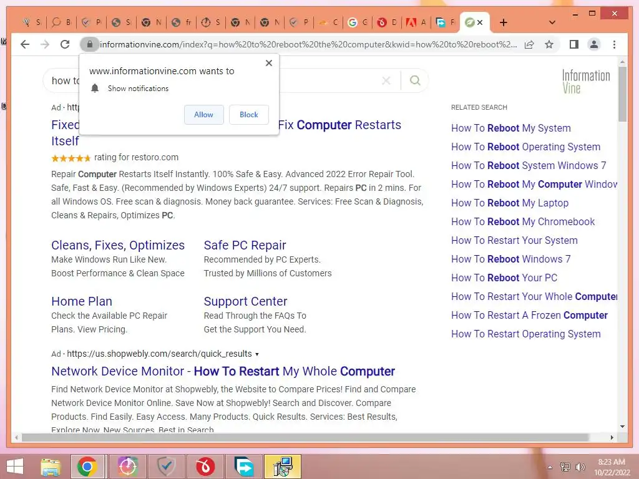Bookmark this page with the star icon
Image resolution: width=639 pixels, height=479 pixels.
(549, 44)
